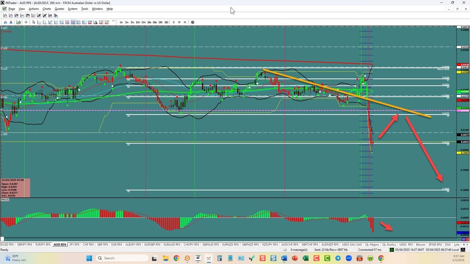This screenshot has height=264, width=470.
Task: Click the MACD indicator label
Action: click(5, 199)
